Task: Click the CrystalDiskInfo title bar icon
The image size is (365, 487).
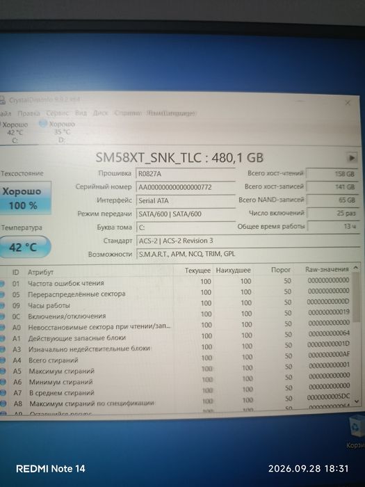Action: pos(2,100)
